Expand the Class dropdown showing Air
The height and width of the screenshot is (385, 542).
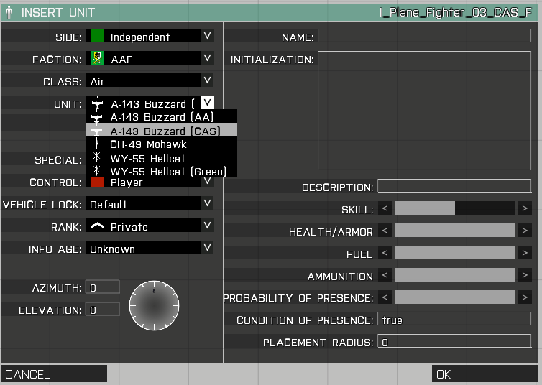pyautogui.click(x=207, y=81)
